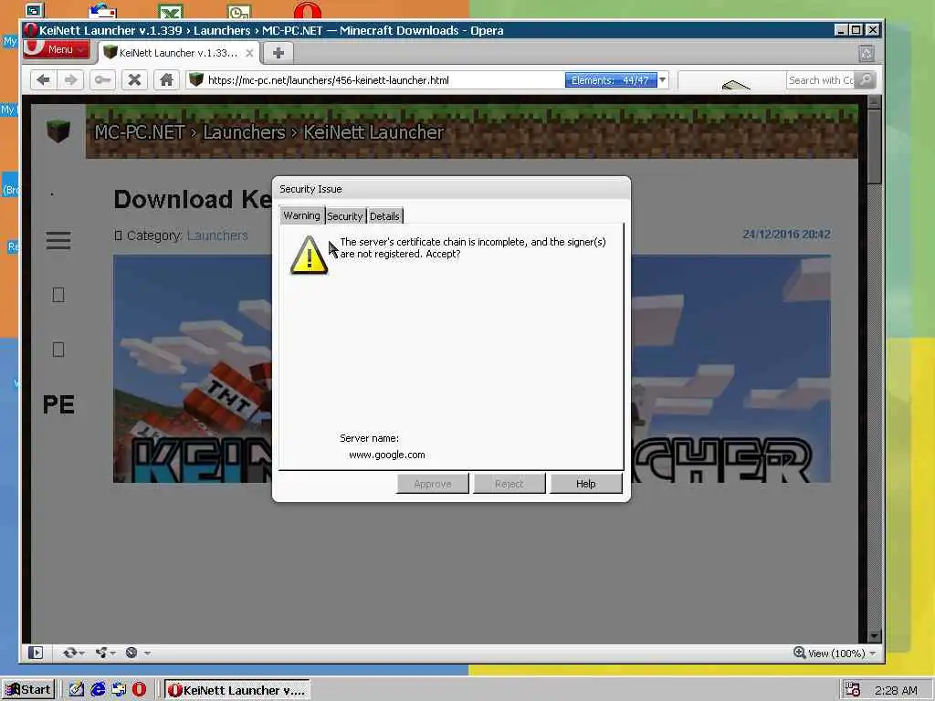Open the hamburger menu in site sidebar
The image size is (935, 701).
(58, 240)
